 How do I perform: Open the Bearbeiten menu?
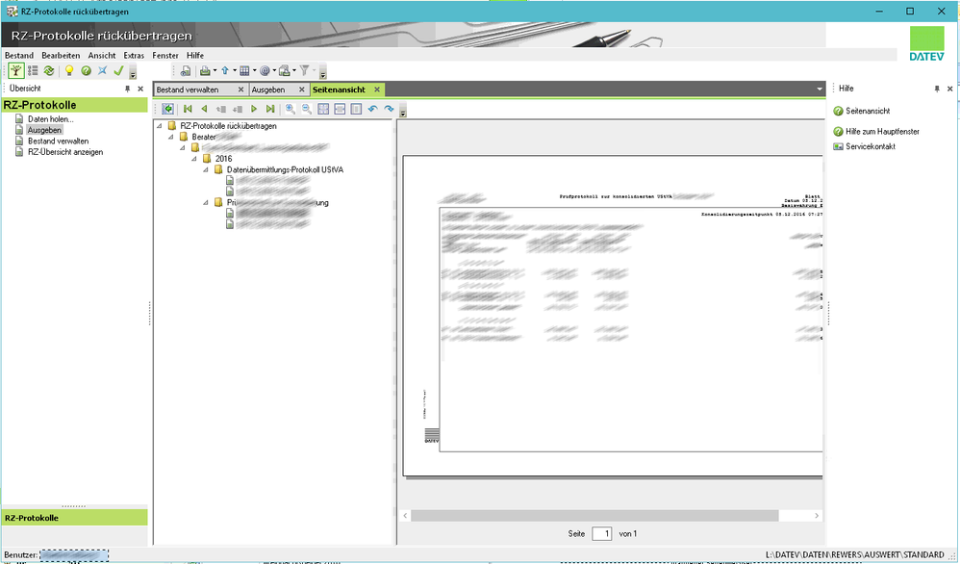[60, 56]
